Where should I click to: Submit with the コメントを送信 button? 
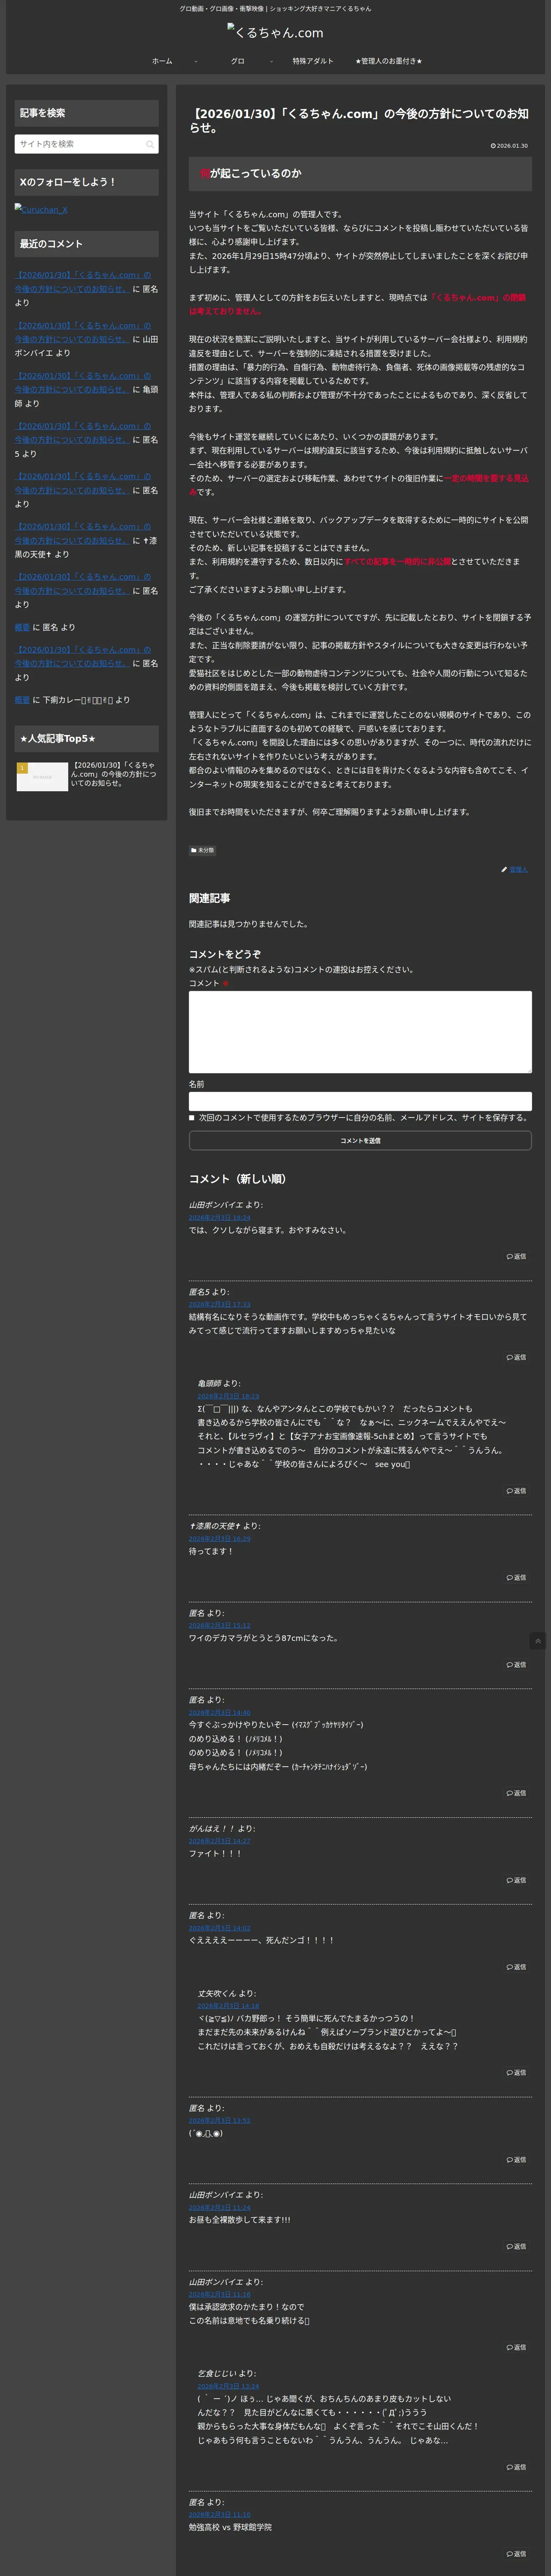pos(360,1141)
